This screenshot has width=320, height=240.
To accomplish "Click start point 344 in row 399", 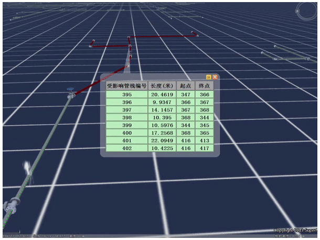I will pyautogui.click(x=186, y=125).
